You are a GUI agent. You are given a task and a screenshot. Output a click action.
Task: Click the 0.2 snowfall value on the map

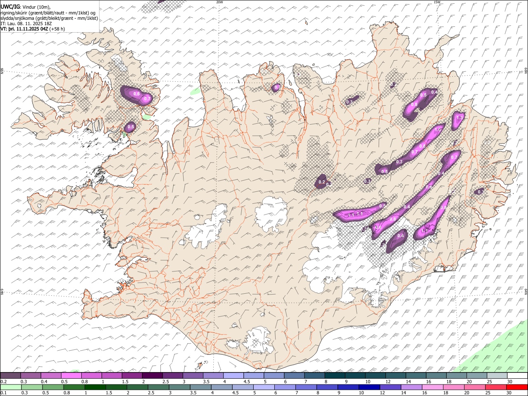pos(322,182)
